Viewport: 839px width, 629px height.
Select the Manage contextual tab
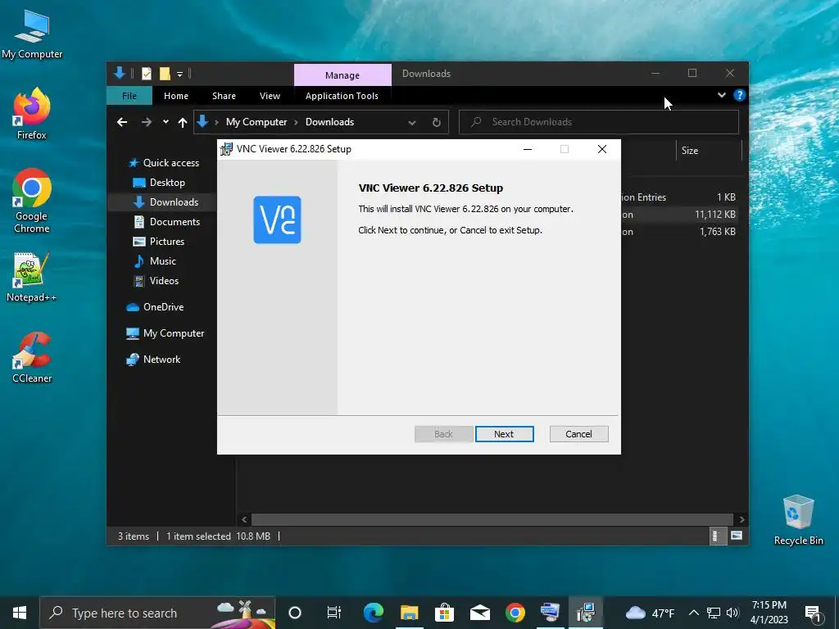click(342, 75)
